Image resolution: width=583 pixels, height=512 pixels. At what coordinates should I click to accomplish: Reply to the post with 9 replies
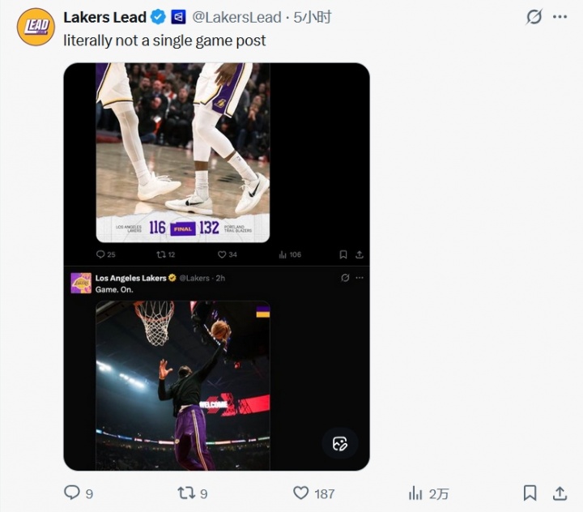pos(72,493)
